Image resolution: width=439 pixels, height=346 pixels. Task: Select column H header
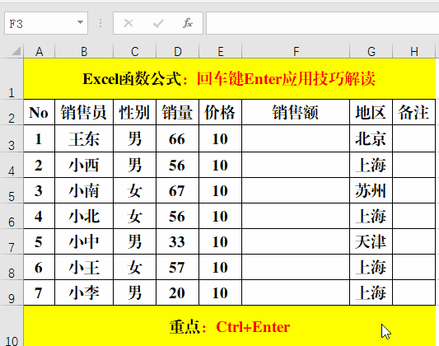click(x=414, y=51)
